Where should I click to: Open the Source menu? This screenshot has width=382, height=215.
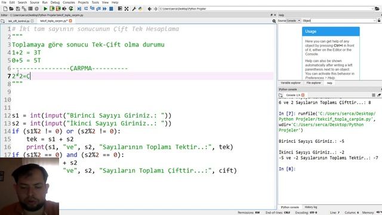coord(35,2)
